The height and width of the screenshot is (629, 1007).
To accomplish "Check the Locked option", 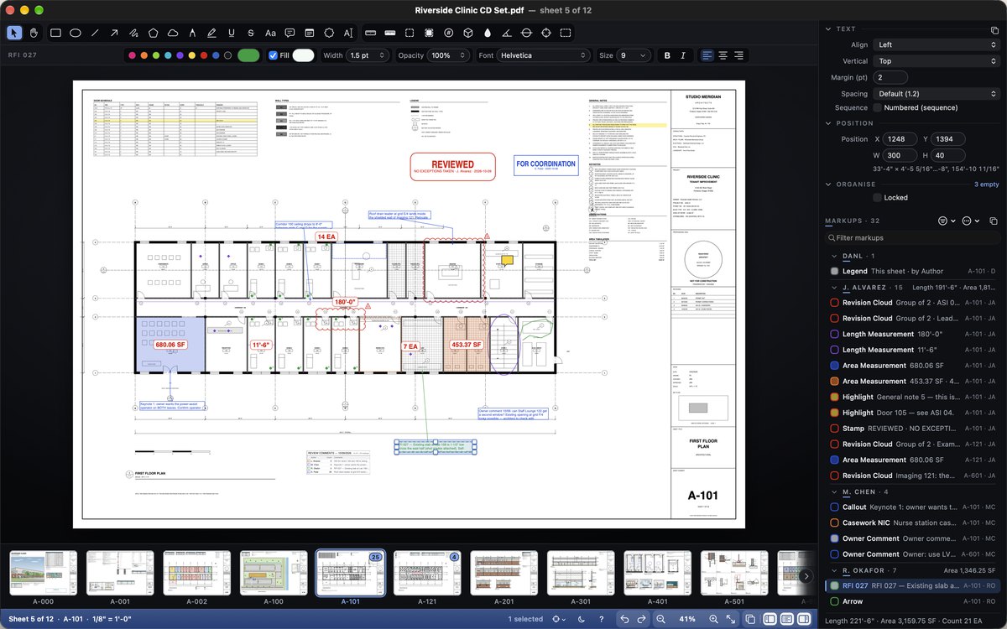I will 878,198.
